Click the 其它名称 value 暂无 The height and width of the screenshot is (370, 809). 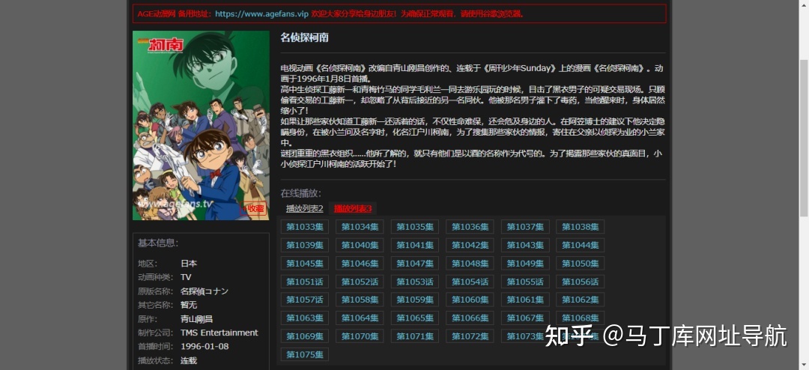point(189,305)
